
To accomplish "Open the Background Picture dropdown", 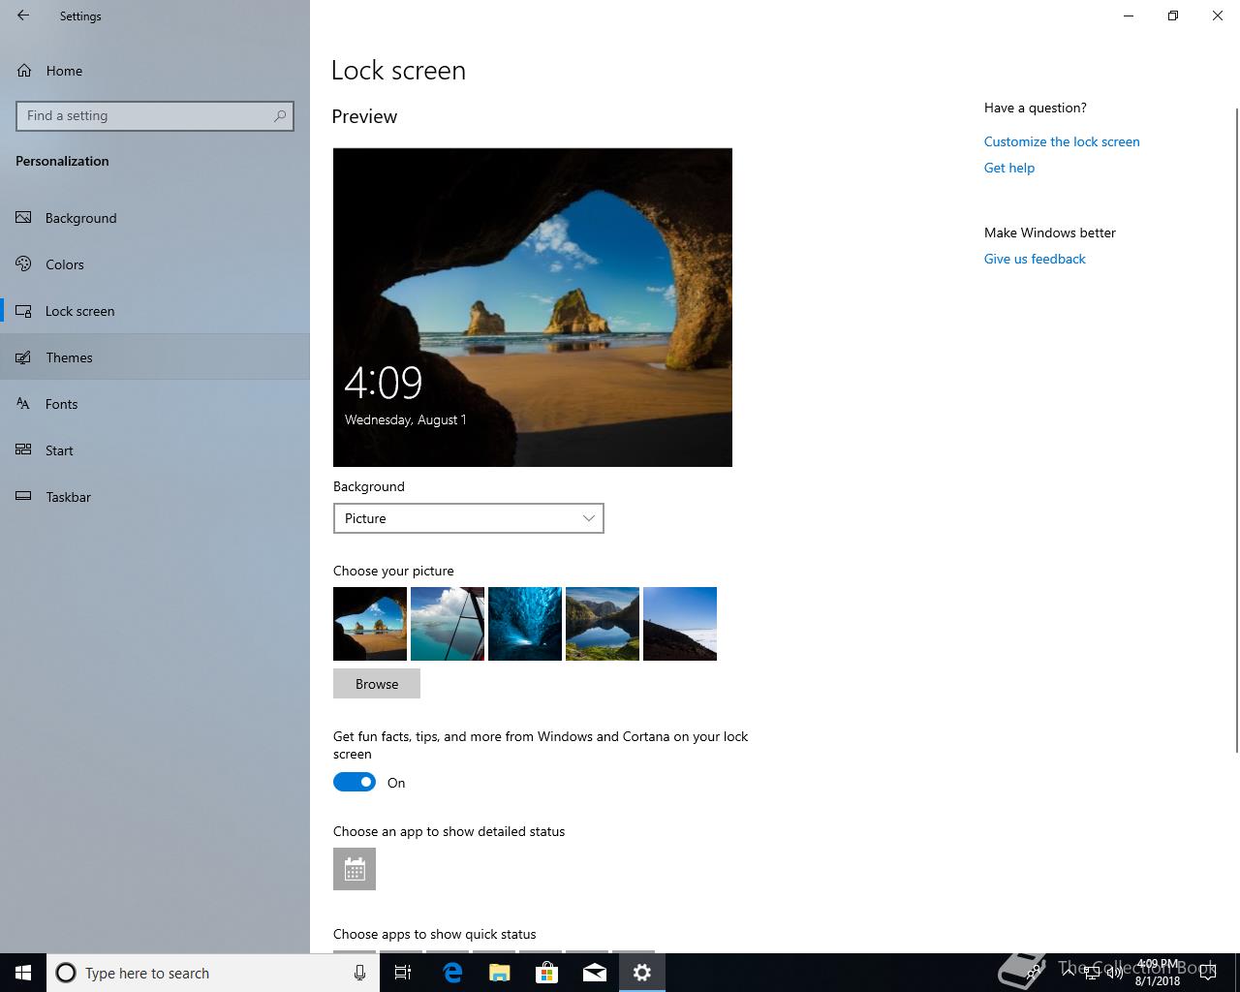I will tap(469, 518).
